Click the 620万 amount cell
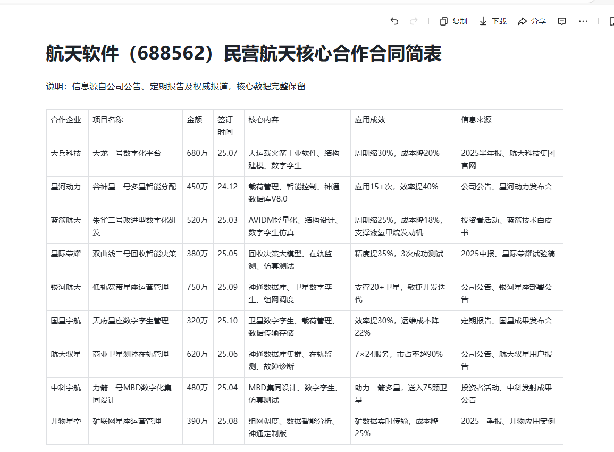 coord(198,361)
